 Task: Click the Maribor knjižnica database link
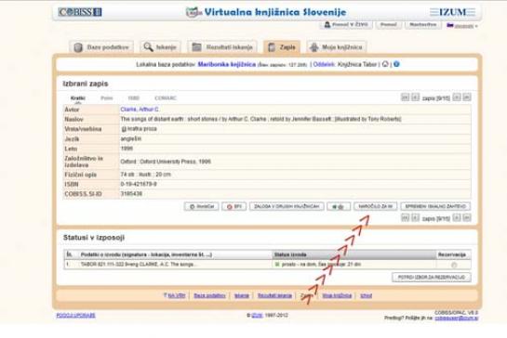[x=227, y=64]
